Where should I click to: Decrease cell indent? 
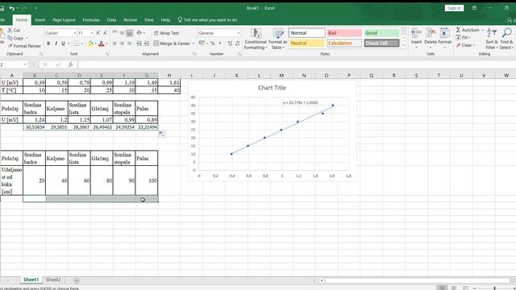(139, 43)
